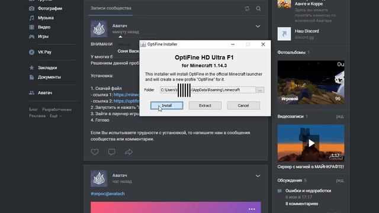Open the Наш Discord link
This screenshot has width=379, height=213.
coord(307,31)
